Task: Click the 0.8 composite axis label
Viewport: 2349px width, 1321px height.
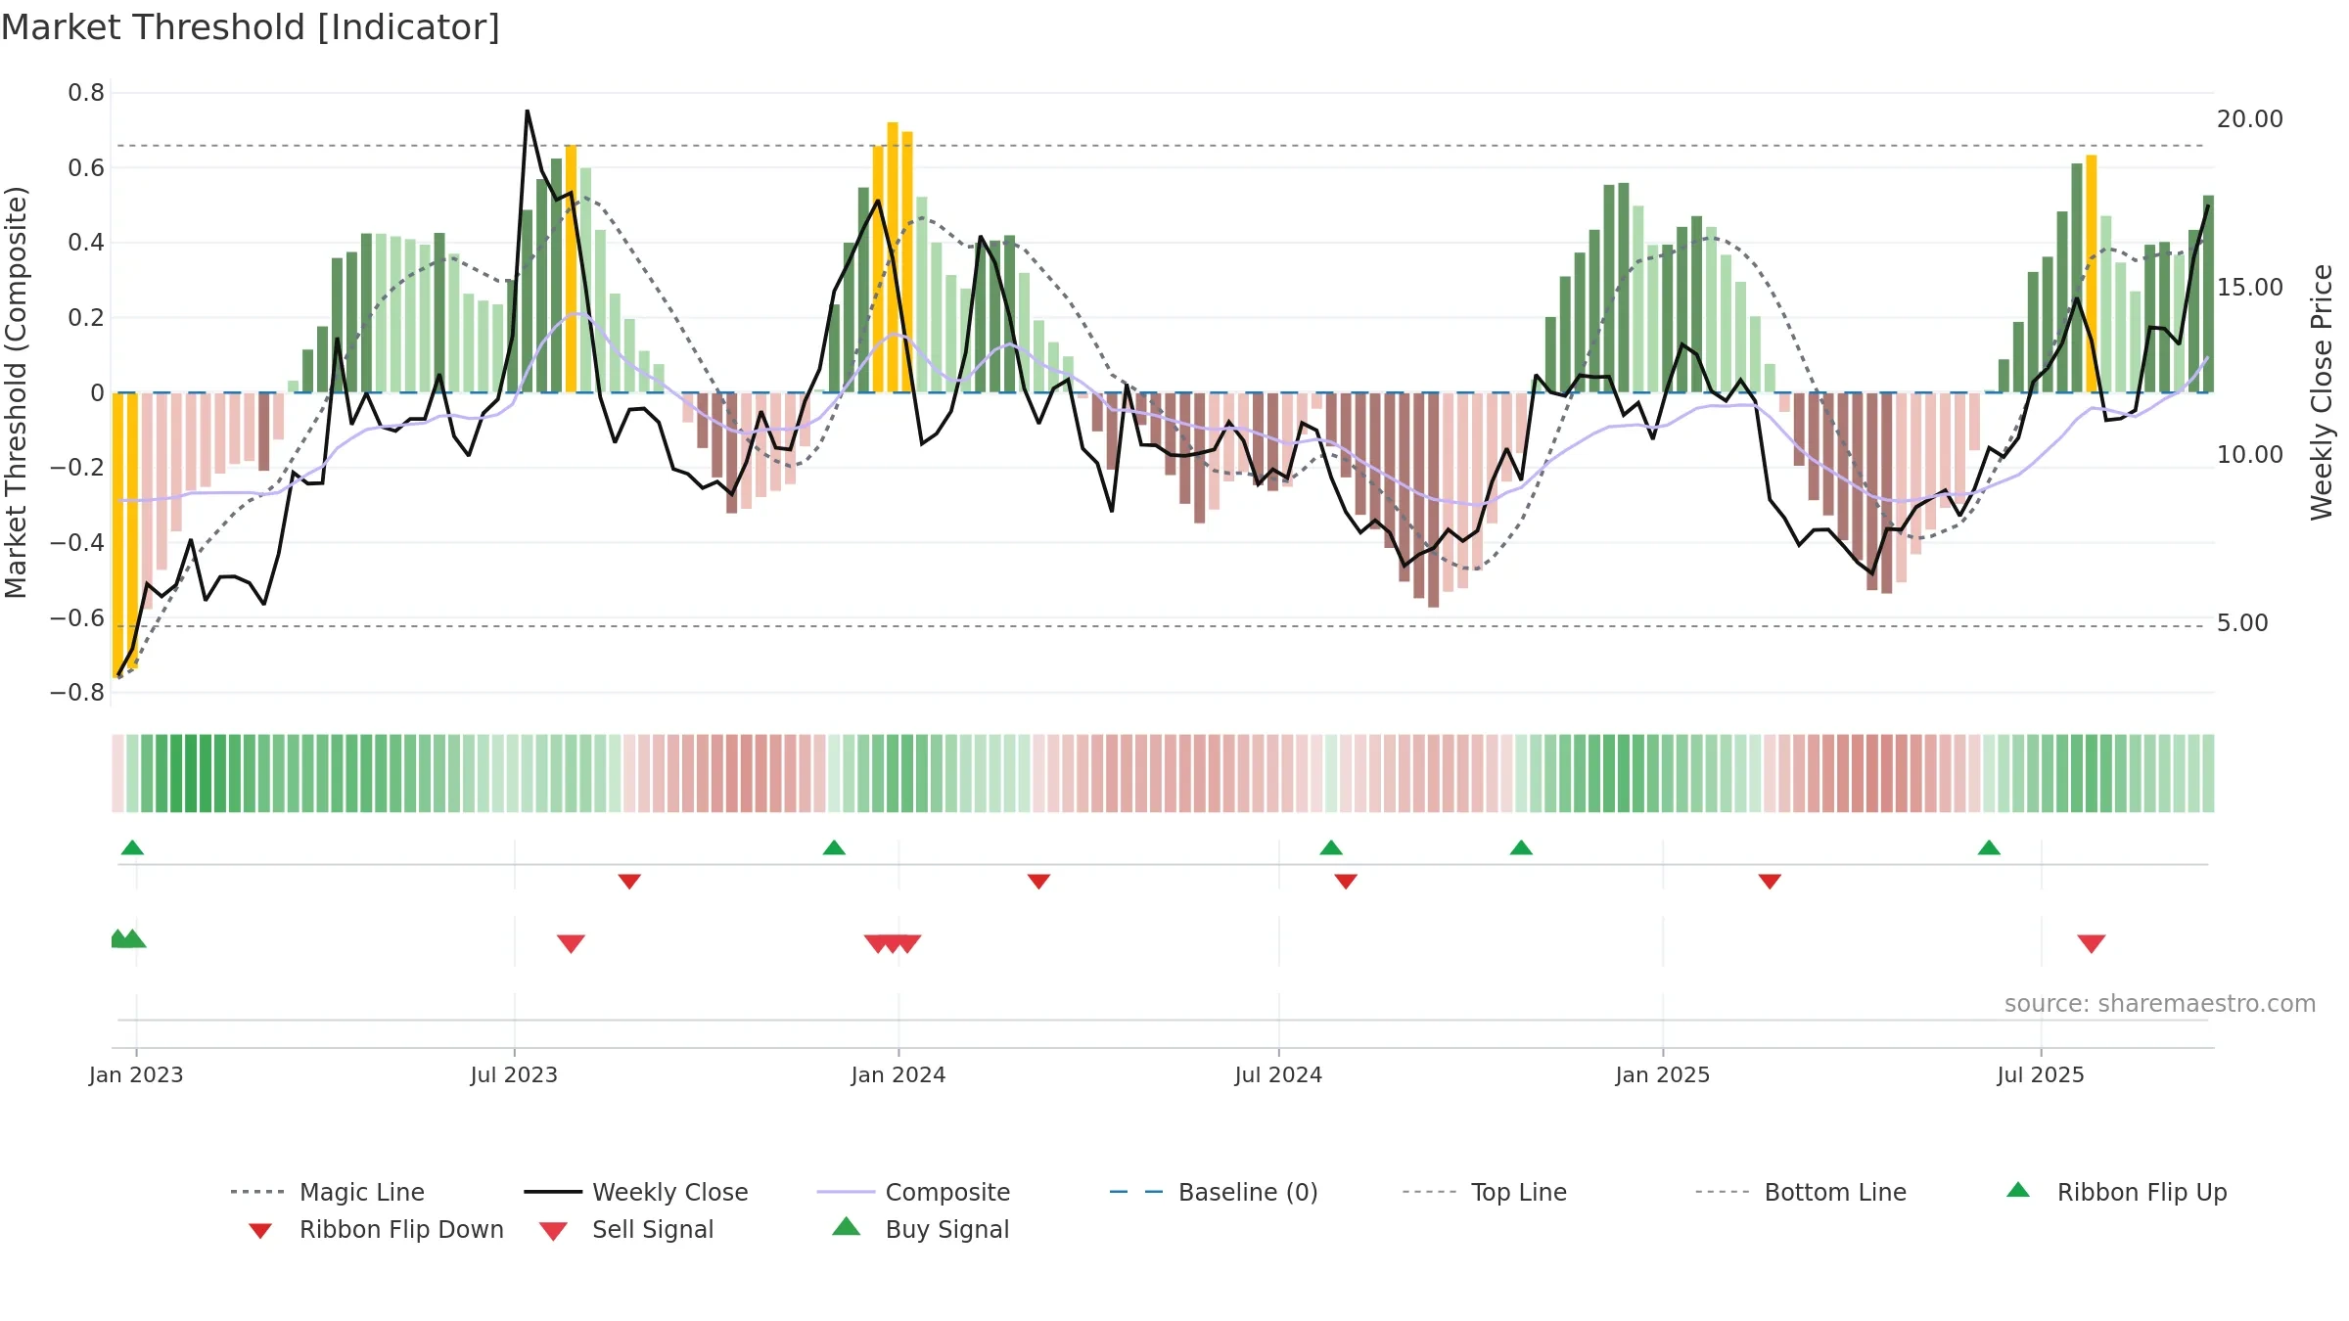Action: 86,93
